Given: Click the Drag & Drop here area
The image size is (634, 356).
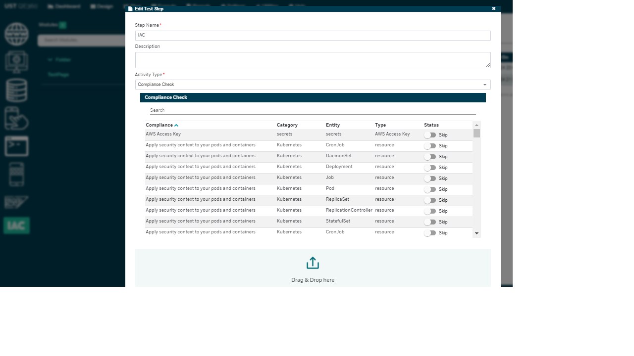Looking at the screenshot, I should pyautogui.click(x=313, y=268).
